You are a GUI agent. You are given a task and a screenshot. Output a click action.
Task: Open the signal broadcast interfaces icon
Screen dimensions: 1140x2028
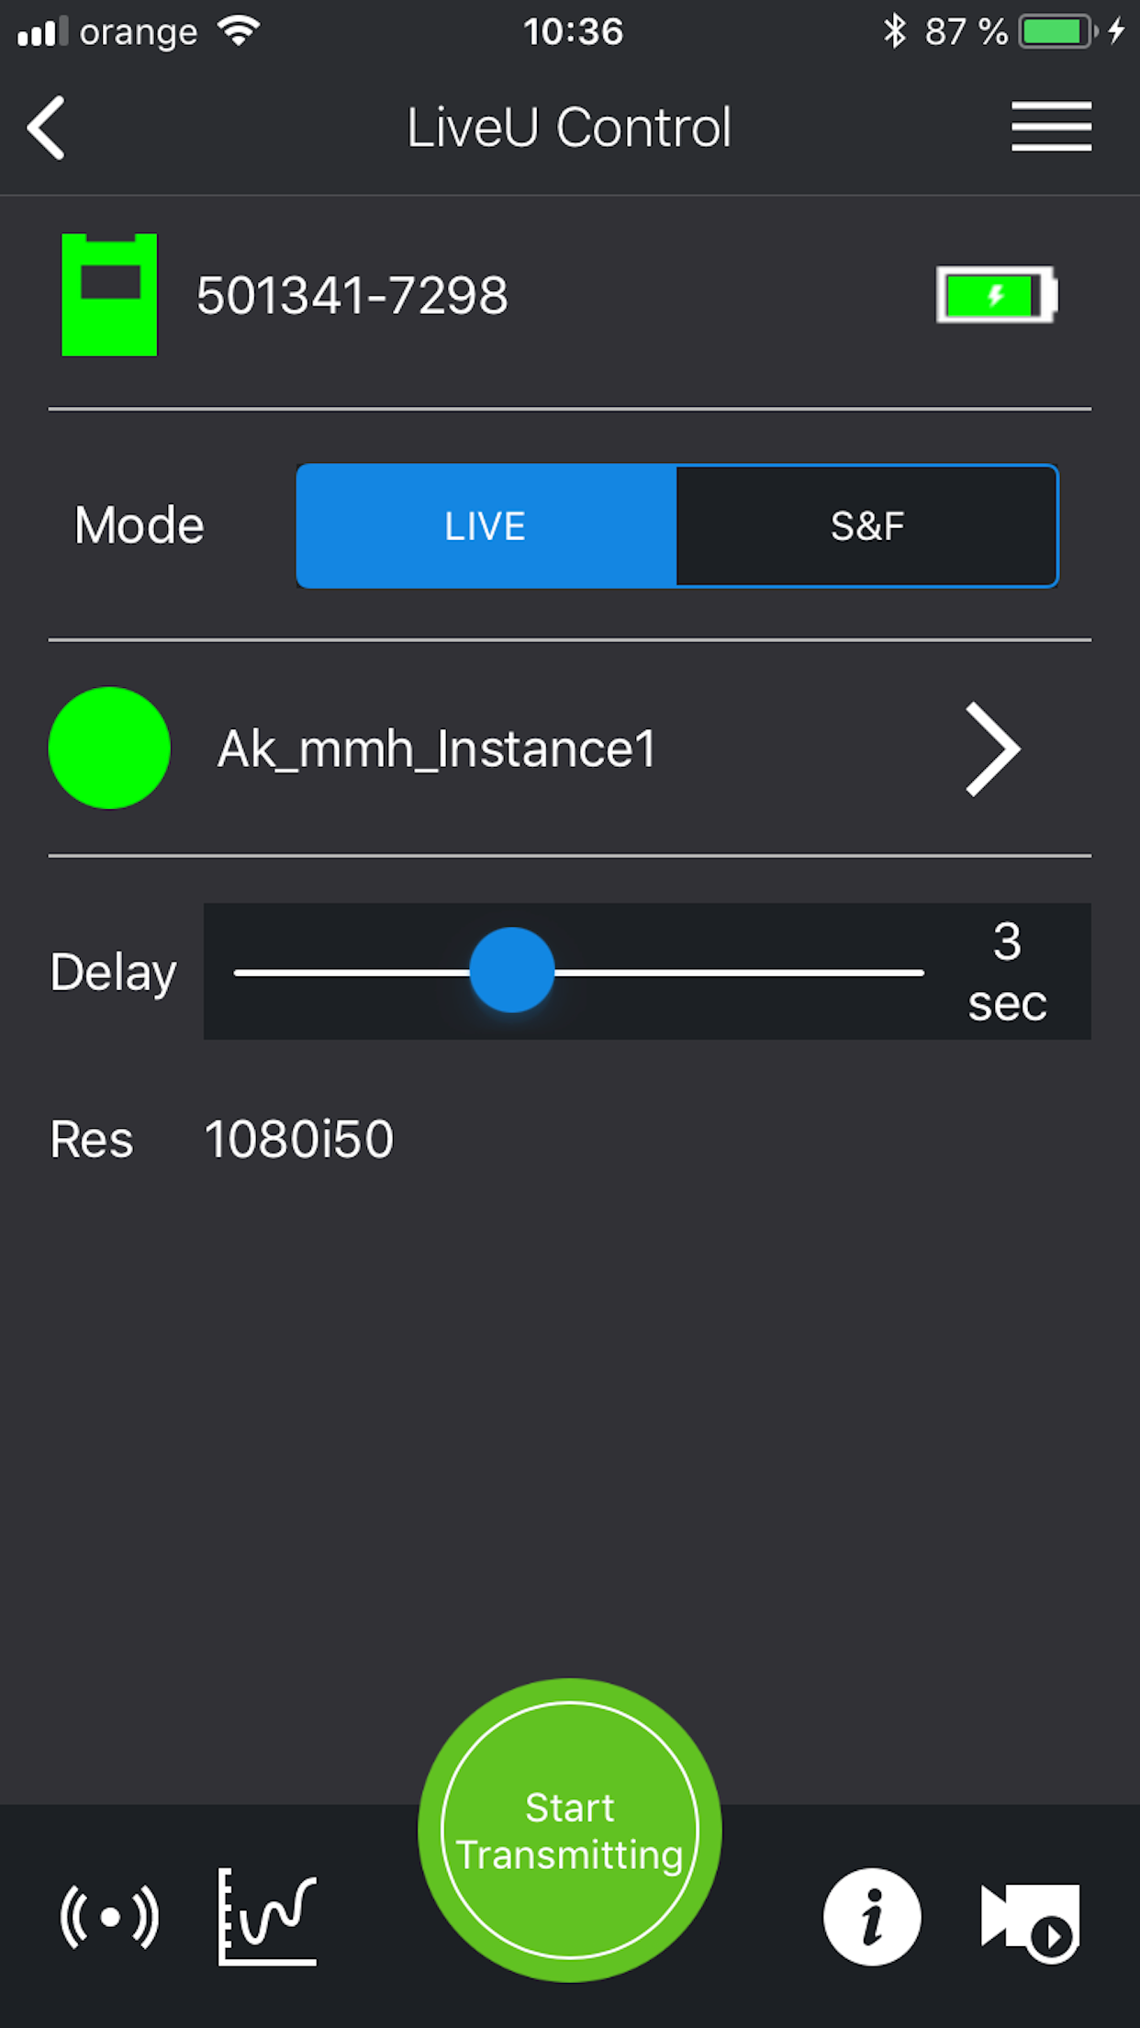pyautogui.click(x=109, y=1917)
